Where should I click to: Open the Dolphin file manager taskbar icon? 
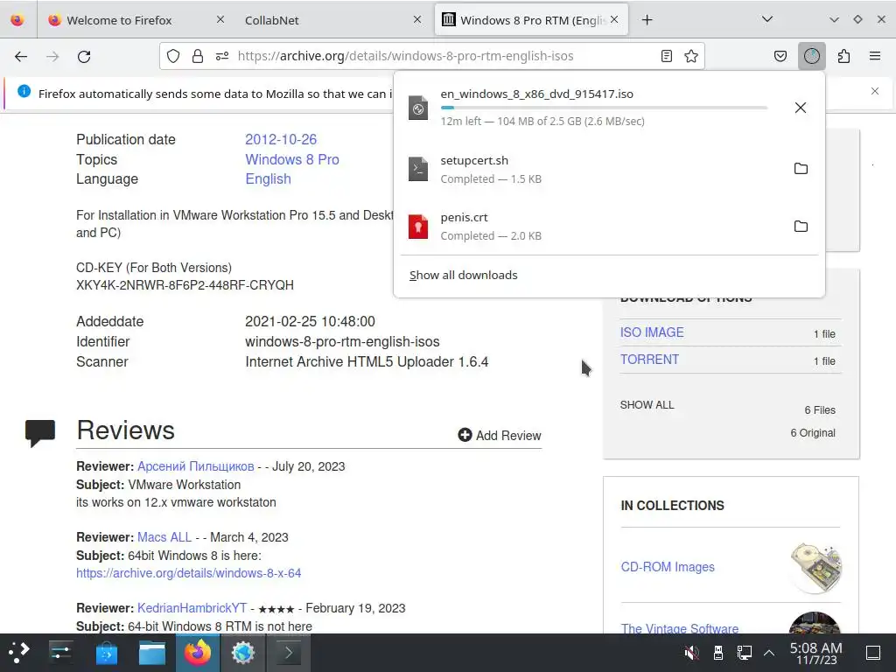pyautogui.click(x=152, y=653)
